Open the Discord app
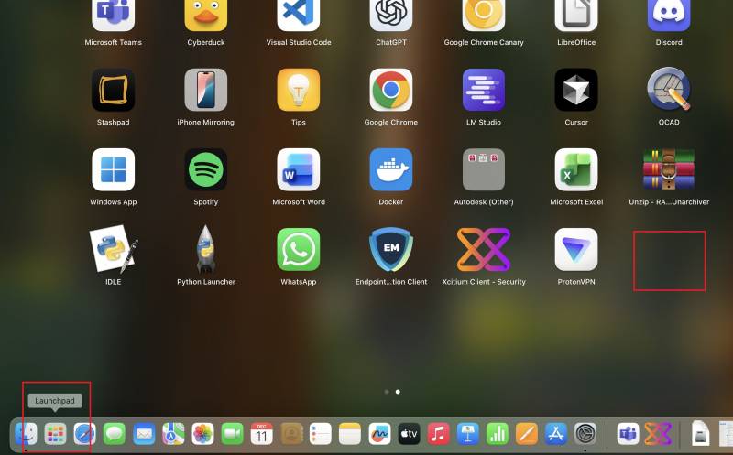733x455 pixels. [669, 16]
